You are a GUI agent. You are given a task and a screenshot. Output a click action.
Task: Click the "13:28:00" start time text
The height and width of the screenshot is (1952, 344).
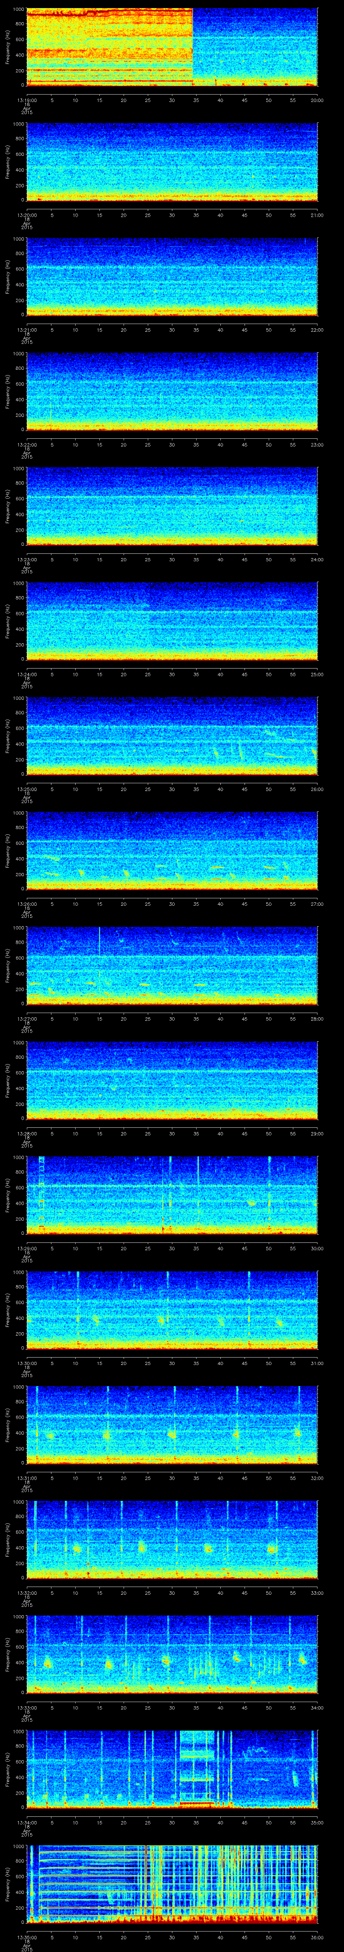coord(27,1133)
